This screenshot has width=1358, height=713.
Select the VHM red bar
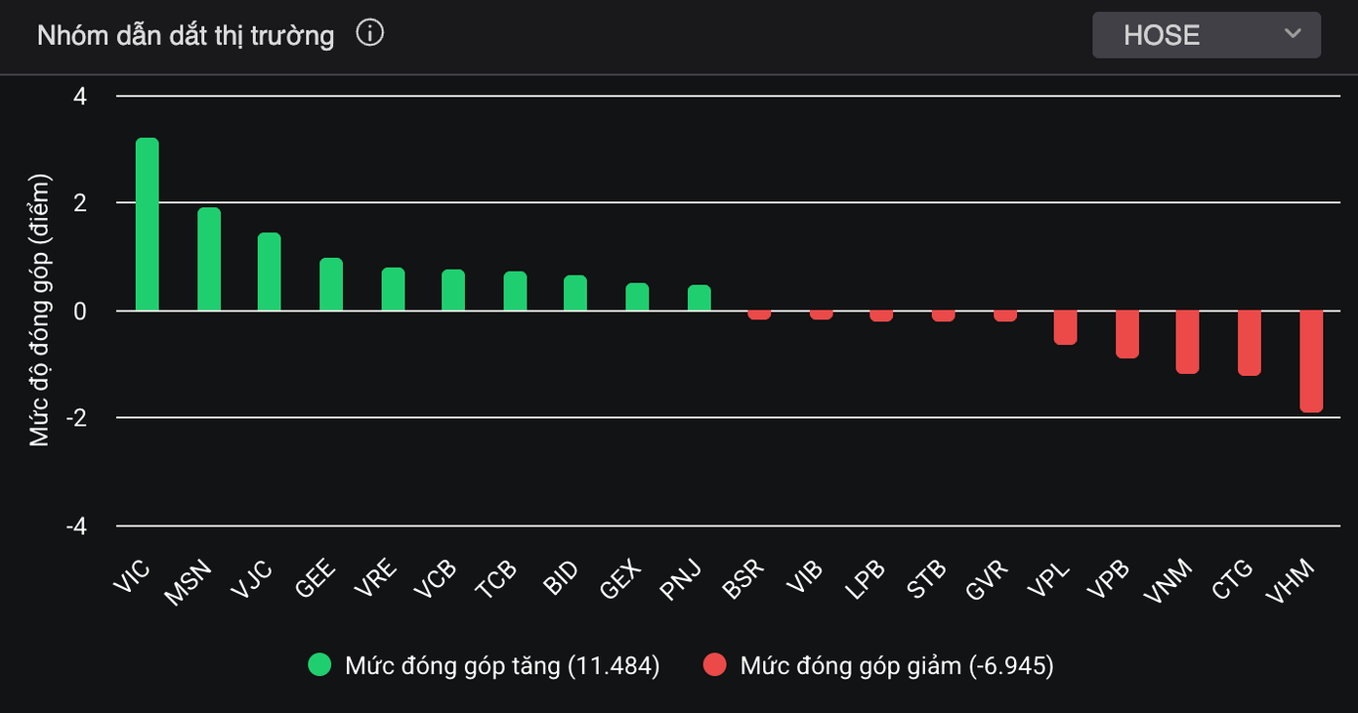point(1311,361)
